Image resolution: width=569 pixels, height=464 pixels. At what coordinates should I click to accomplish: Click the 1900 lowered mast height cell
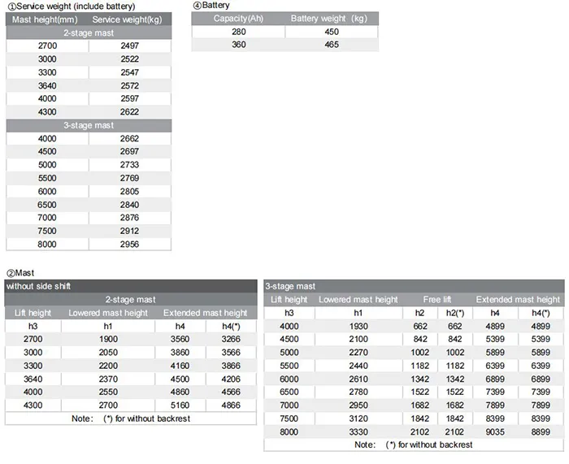point(107,339)
